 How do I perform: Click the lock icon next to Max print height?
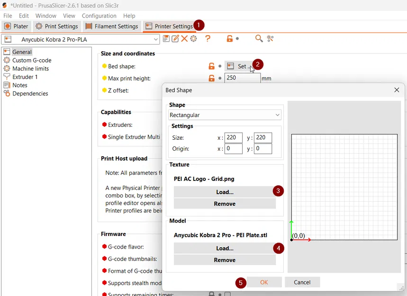tap(211, 78)
